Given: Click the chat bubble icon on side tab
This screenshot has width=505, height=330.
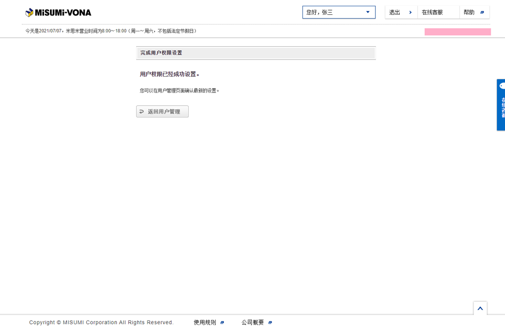Looking at the screenshot, I should [x=502, y=86].
